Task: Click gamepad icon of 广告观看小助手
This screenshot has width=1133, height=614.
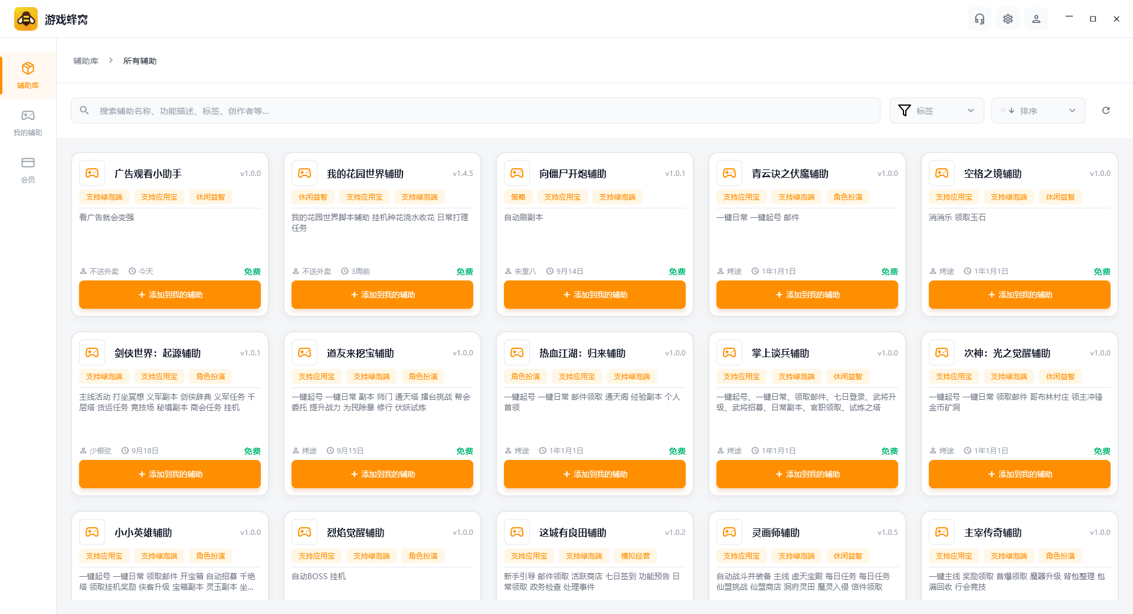Action: pyautogui.click(x=92, y=173)
